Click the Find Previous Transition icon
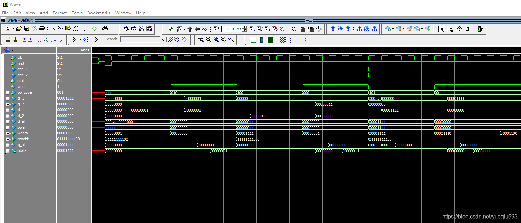Viewport: 521px width, 223px height. click(x=24, y=39)
